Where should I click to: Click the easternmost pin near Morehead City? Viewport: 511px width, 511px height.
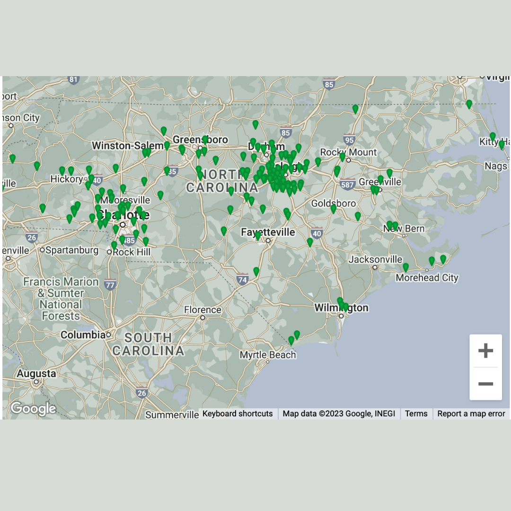click(443, 259)
